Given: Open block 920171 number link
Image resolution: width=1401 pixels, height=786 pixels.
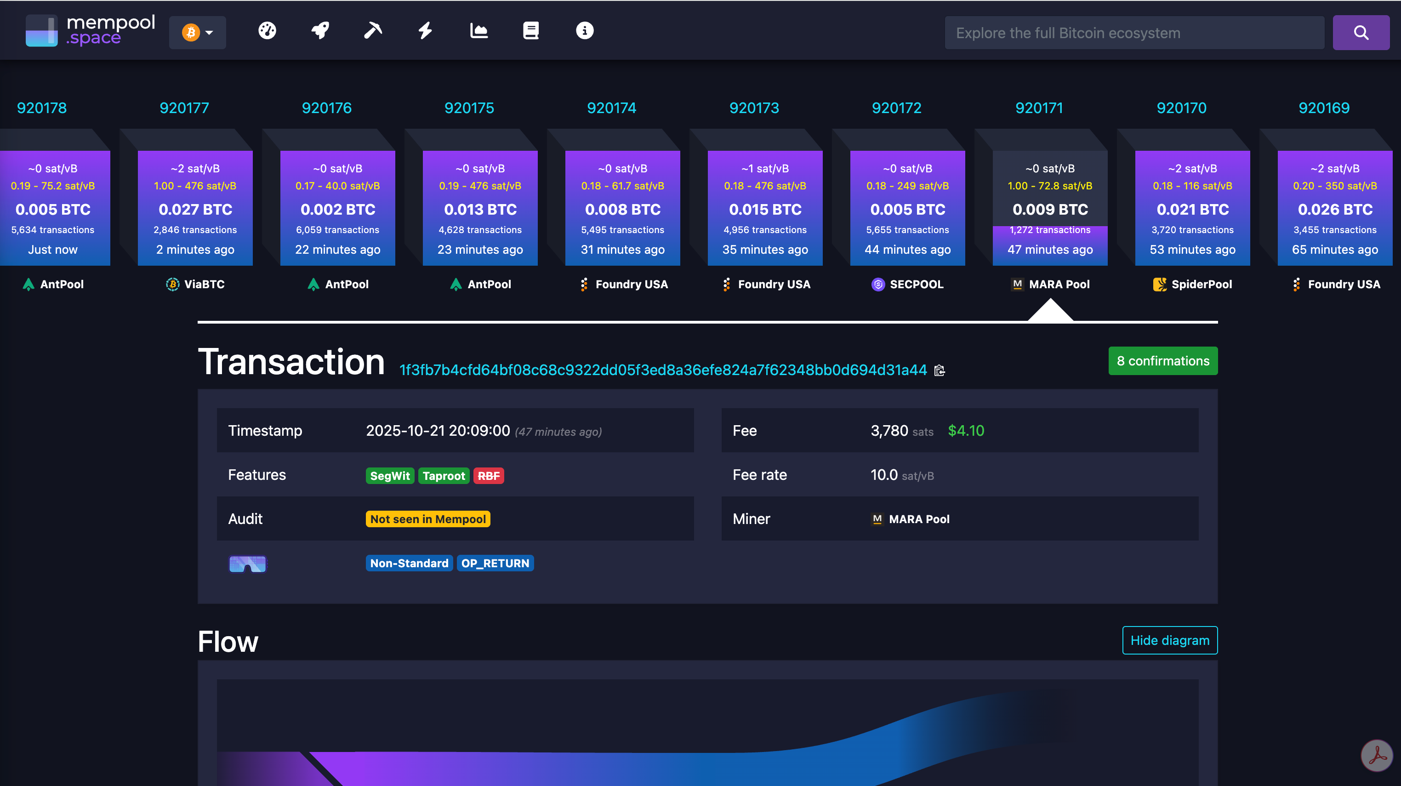Looking at the screenshot, I should pyautogui.click(x=1039, y=108).
